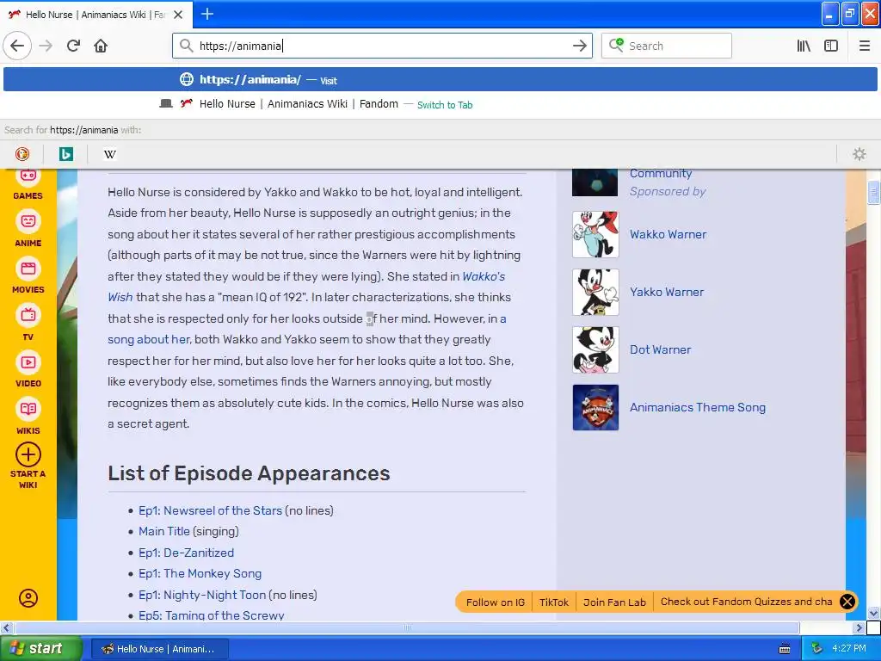Open Fandom Wikis section
Image resolution: width=881 pixels, height=661 pixels.
(x=28, y=417)
